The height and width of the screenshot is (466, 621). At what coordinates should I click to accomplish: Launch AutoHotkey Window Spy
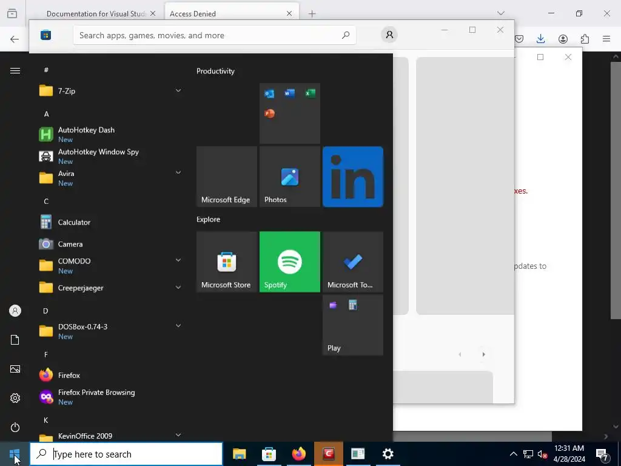(x=109, y=156)
